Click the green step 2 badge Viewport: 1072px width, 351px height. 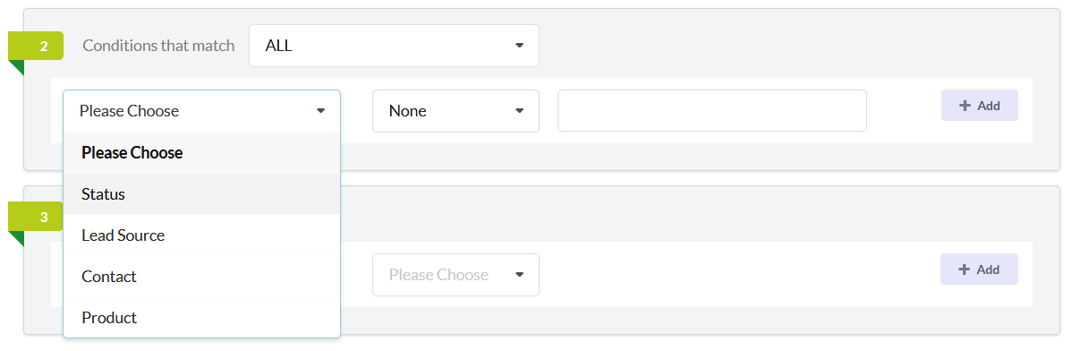coord(36,47)
